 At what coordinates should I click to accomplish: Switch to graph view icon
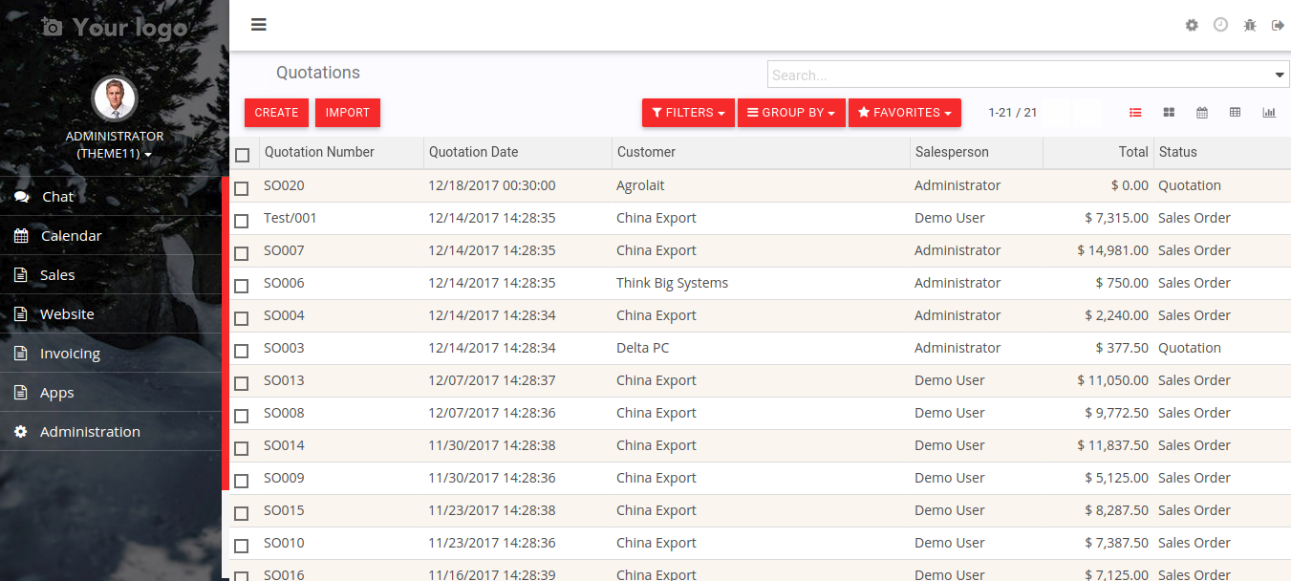[1269, 113]
